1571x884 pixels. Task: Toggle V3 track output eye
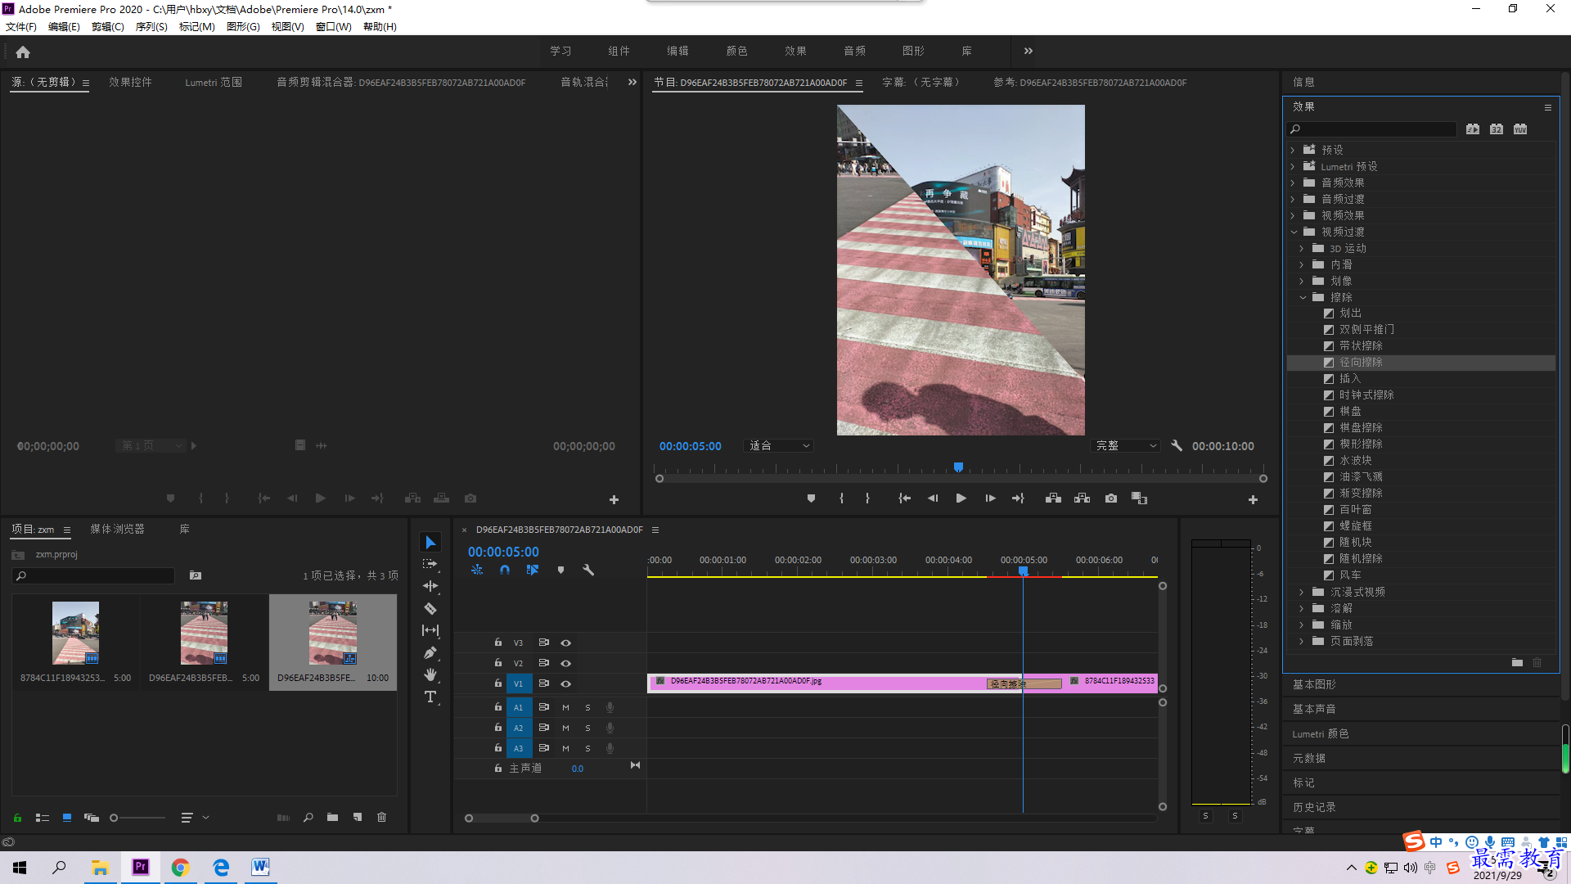(x=565, y=643)
